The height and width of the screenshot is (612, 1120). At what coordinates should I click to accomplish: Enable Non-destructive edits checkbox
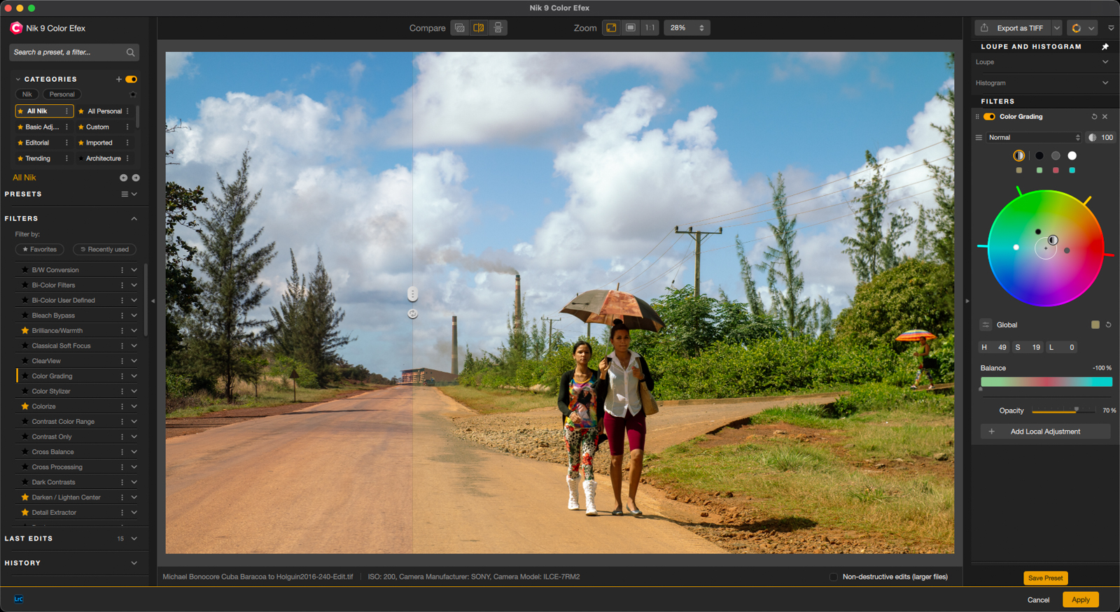(833, 577)
